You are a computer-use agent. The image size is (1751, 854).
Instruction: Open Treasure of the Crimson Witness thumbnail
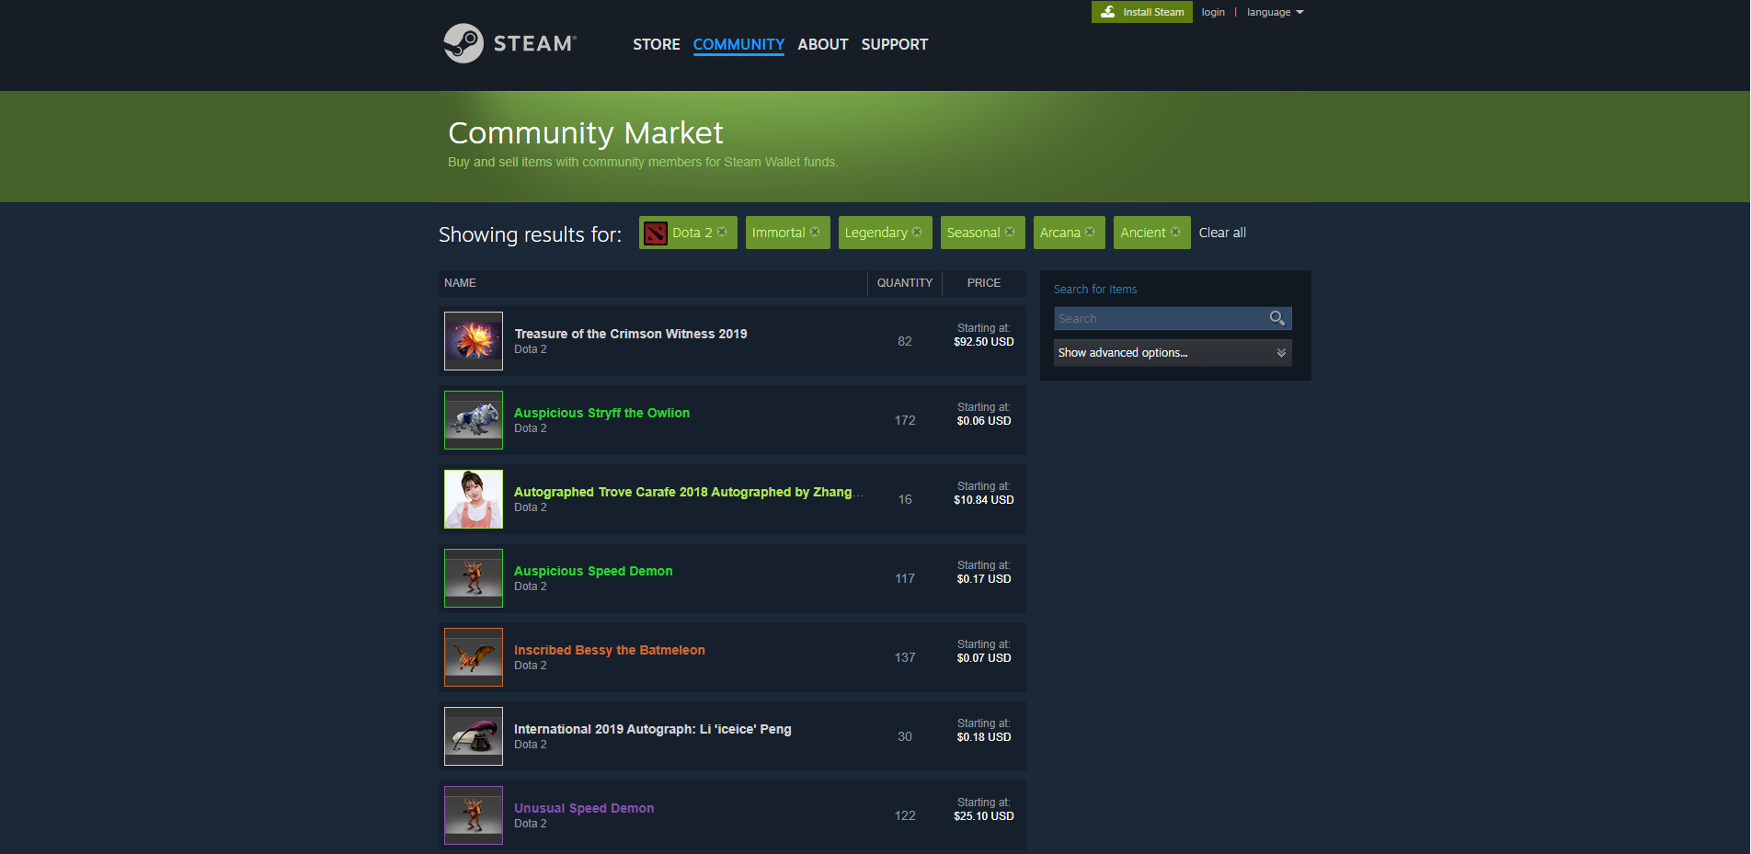(474, 341)
